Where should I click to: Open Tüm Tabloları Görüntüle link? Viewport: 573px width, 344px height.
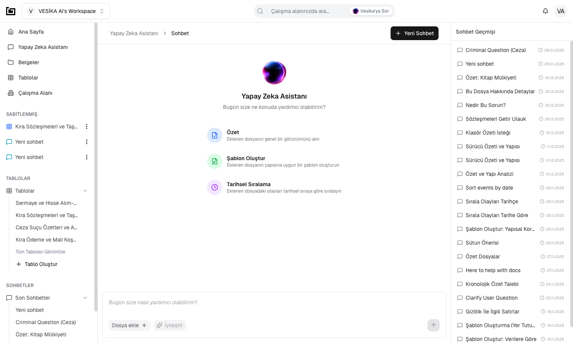click(x=40, y=252)
